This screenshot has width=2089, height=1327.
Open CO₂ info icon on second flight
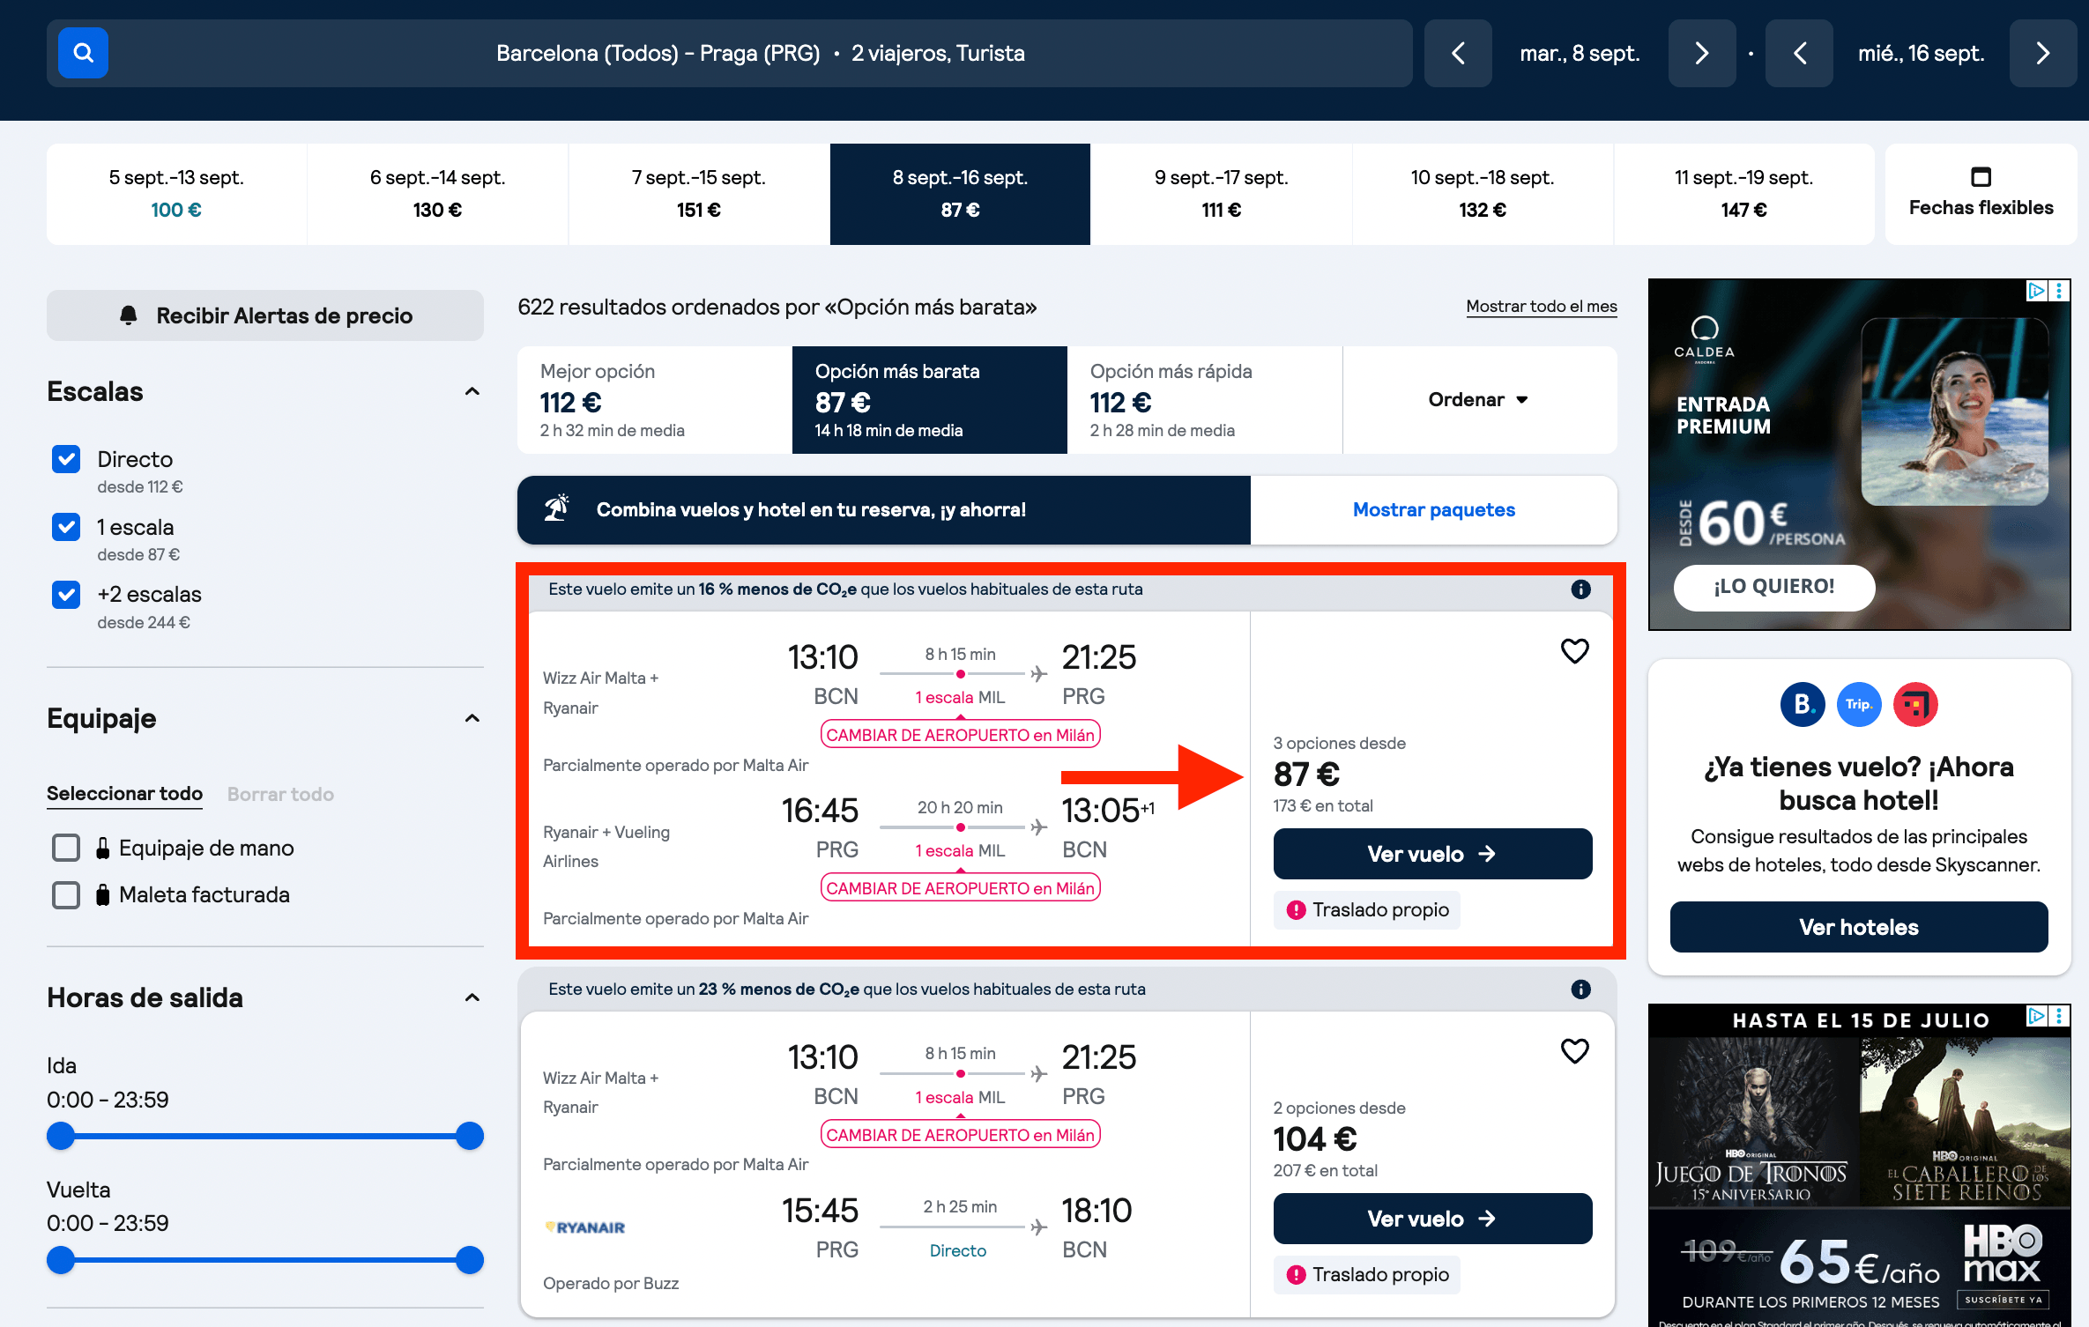(1580, 990)
